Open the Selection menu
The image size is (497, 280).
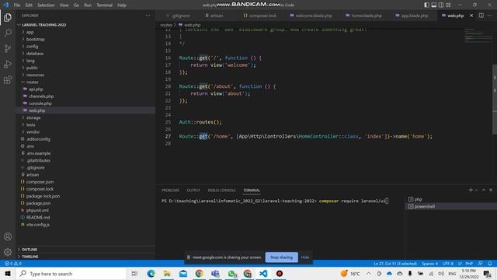[x=46, y=5]
